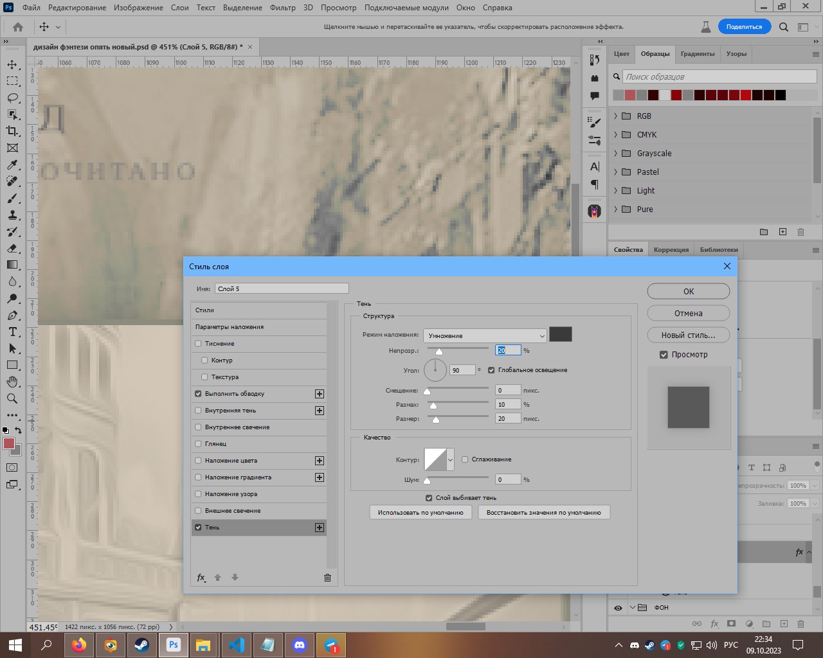The height and width of the screenshot is (658, 823).
Task: Enable the Тиснение effect checkbox
Action: point(198,344)
